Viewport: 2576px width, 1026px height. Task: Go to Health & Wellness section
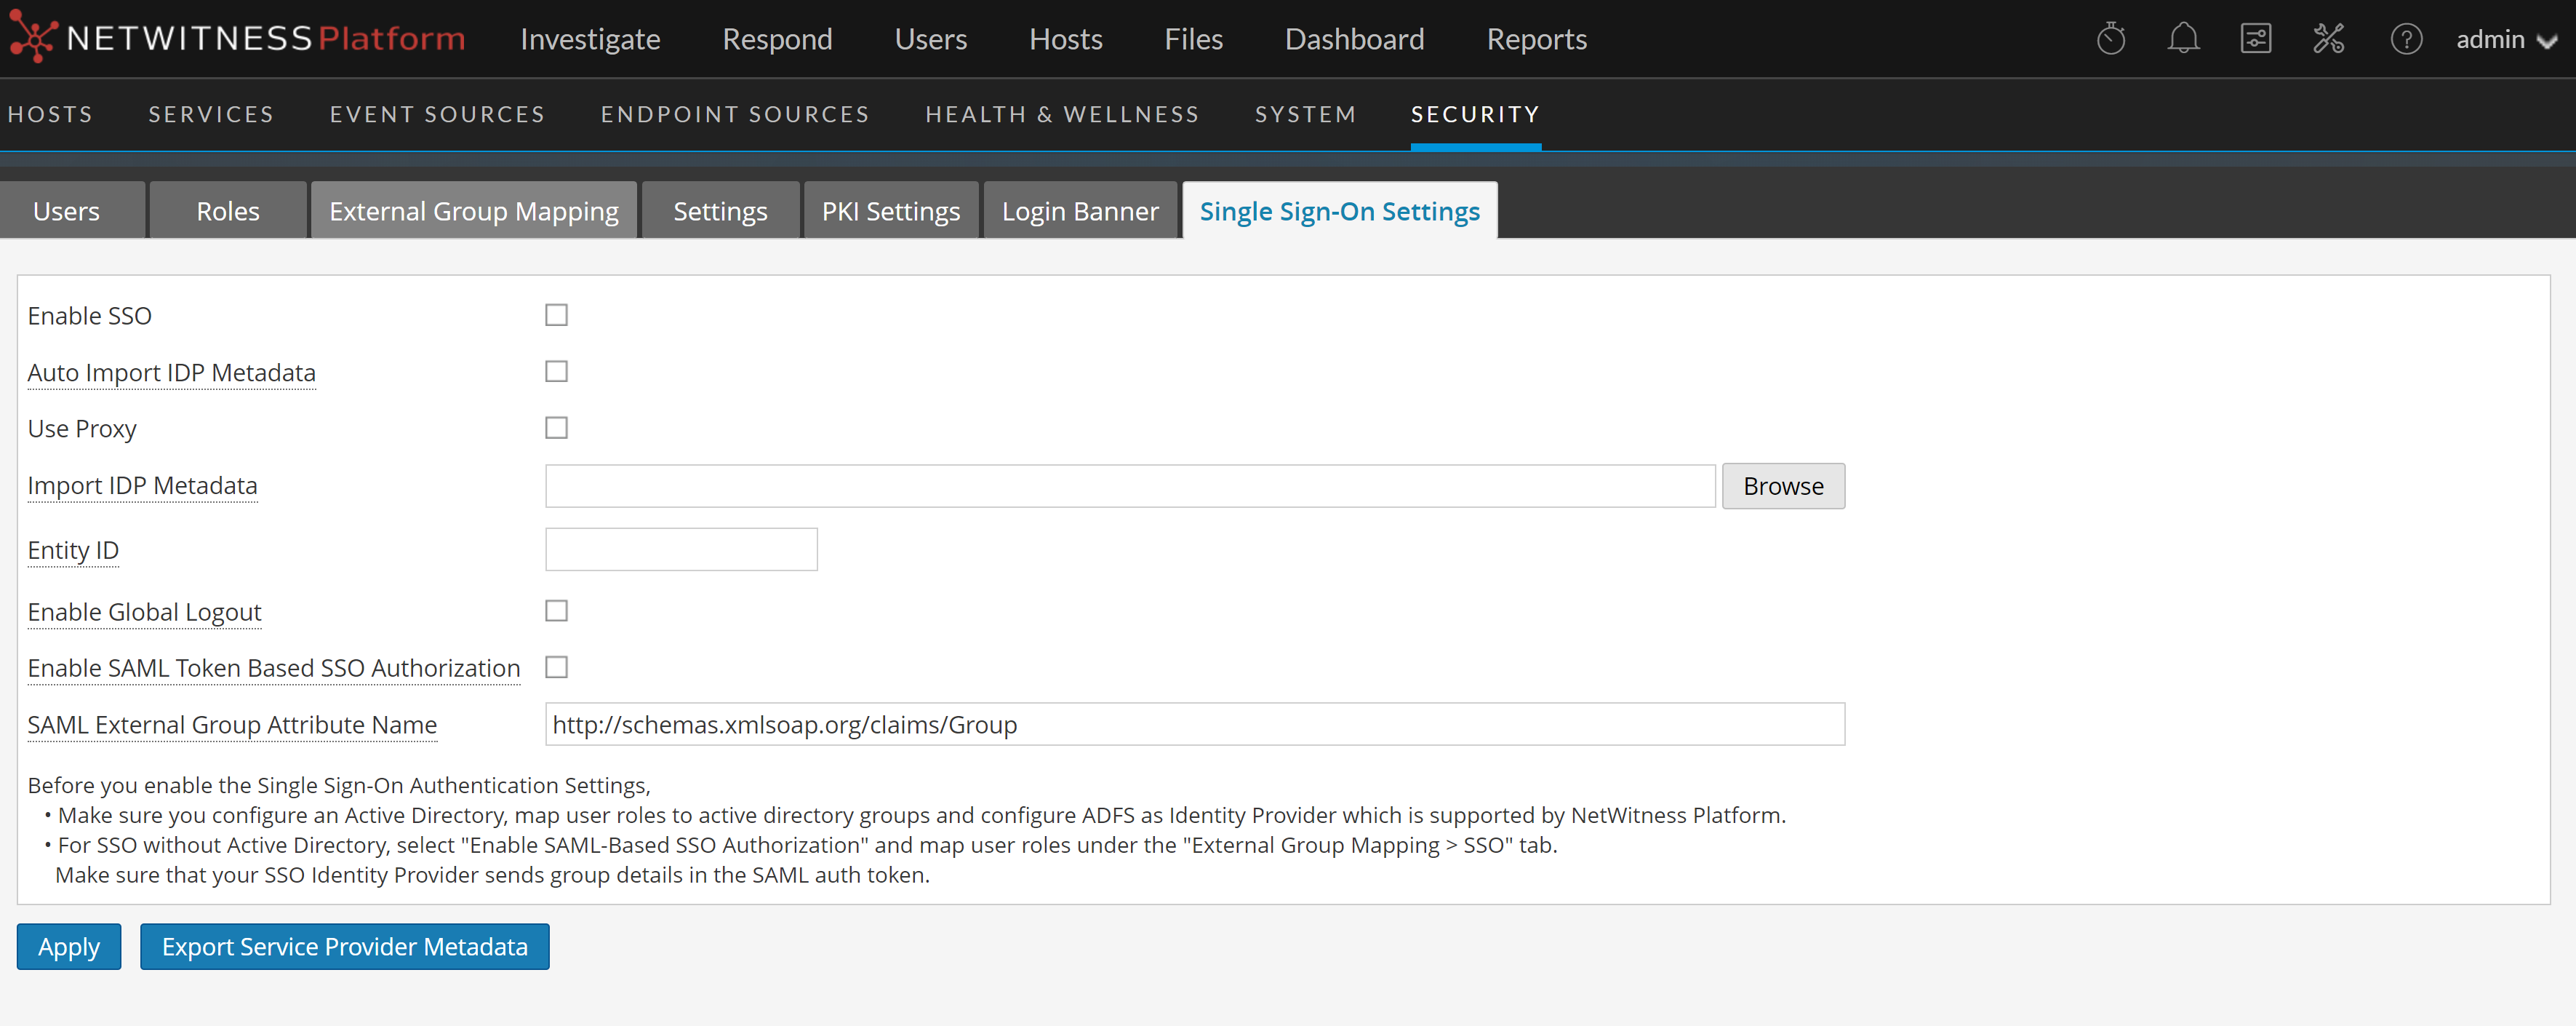tap(1061, 114)
